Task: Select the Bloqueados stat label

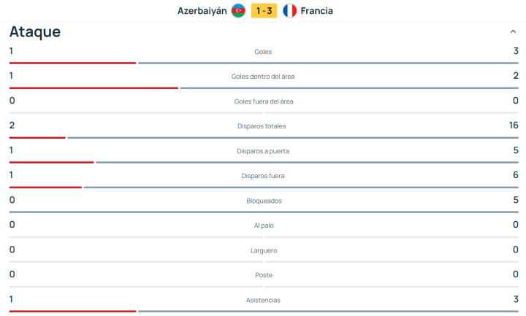Action: coord(263,201)
